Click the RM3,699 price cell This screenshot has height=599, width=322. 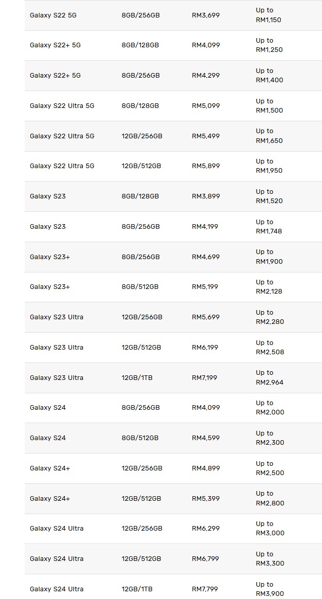click(206, 15)
